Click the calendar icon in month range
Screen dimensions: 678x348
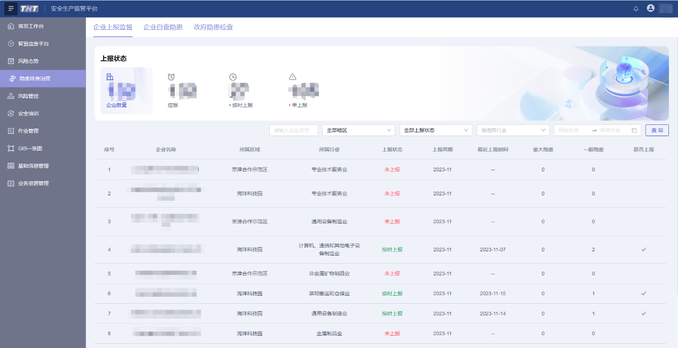[634, 130]
